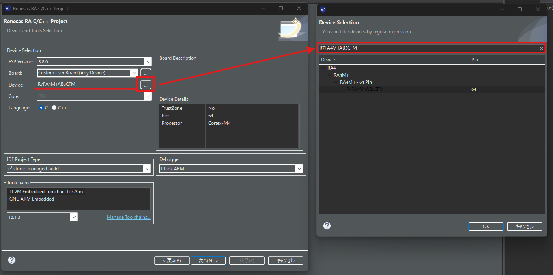Click the Pins row in Device Details
The image size is (553, 275).
click(x=229, y=116)
